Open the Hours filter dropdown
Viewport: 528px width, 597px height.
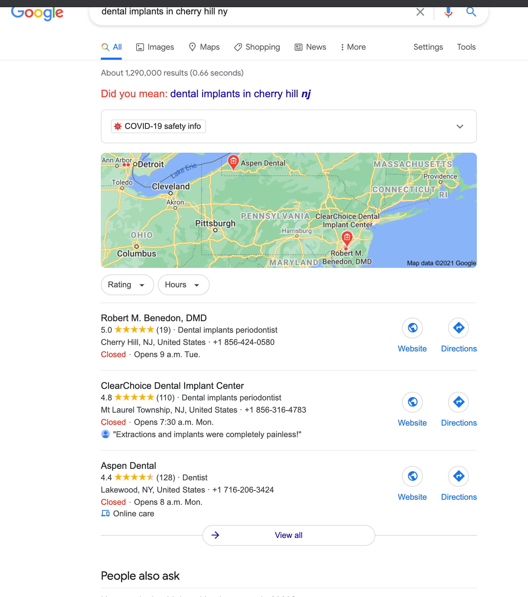183,285
